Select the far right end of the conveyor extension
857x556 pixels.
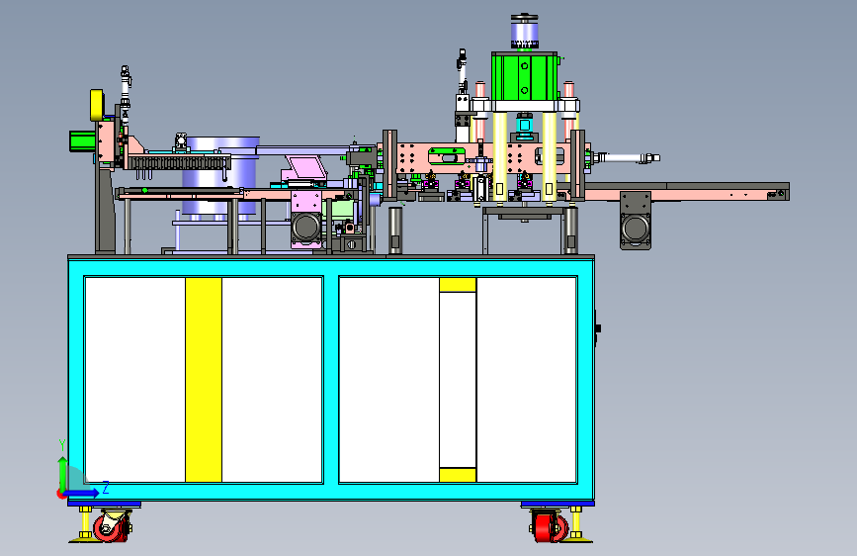779,192
